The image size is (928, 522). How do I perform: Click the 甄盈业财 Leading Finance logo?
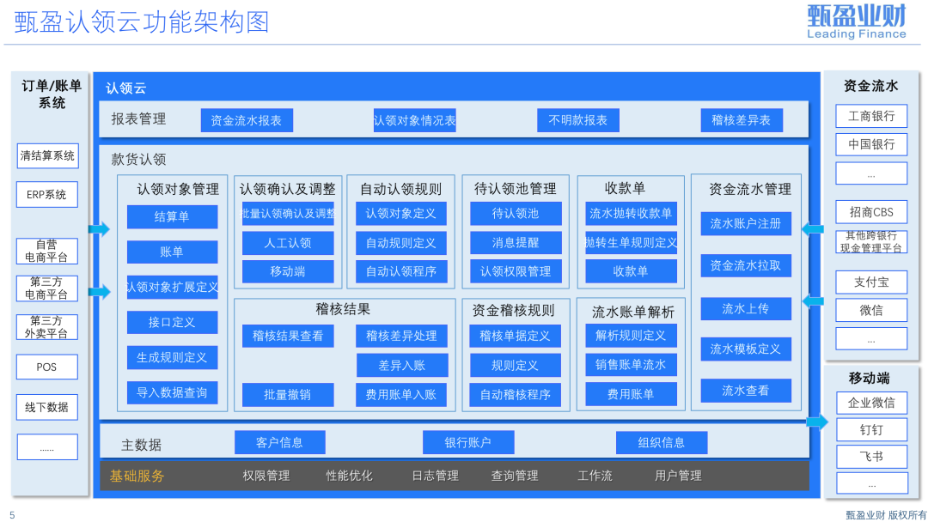pos(856,21)
